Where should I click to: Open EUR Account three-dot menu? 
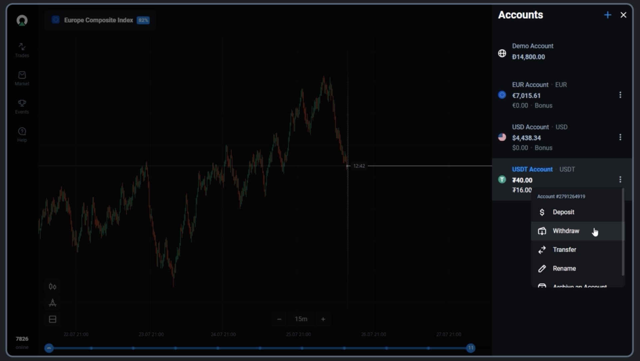(620, 95)
